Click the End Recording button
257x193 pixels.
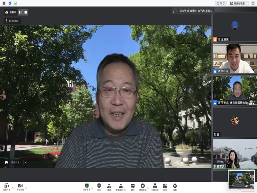[x=143, y=186]
